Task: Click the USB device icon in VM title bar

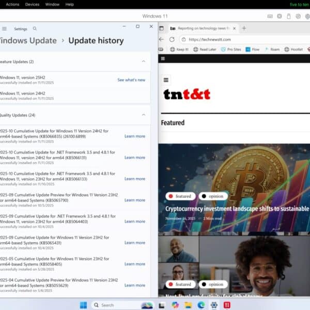Action: [x=289, y=16]
